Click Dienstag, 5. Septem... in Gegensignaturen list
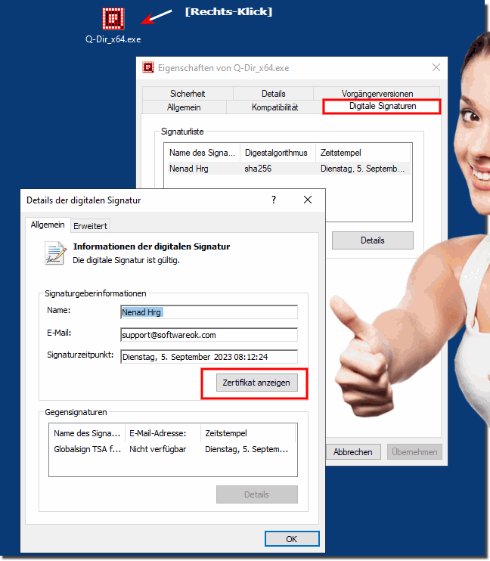490x561 pixels. click(x=247, y=449)
